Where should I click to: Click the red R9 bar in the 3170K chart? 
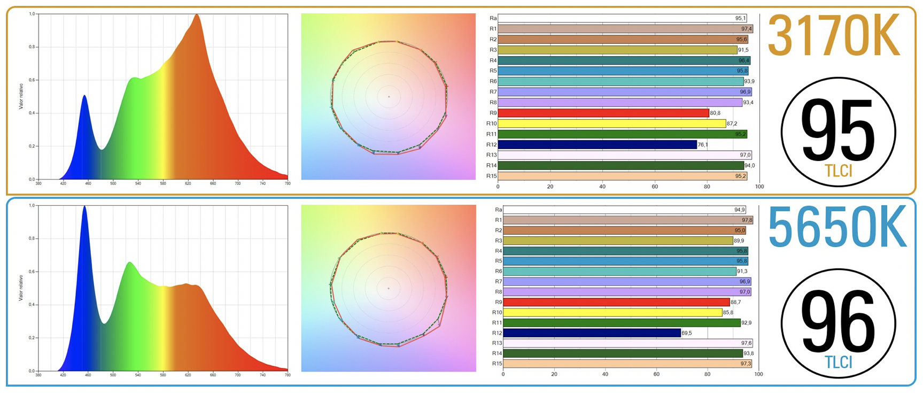pyautogui.click(x=603, y=113)
